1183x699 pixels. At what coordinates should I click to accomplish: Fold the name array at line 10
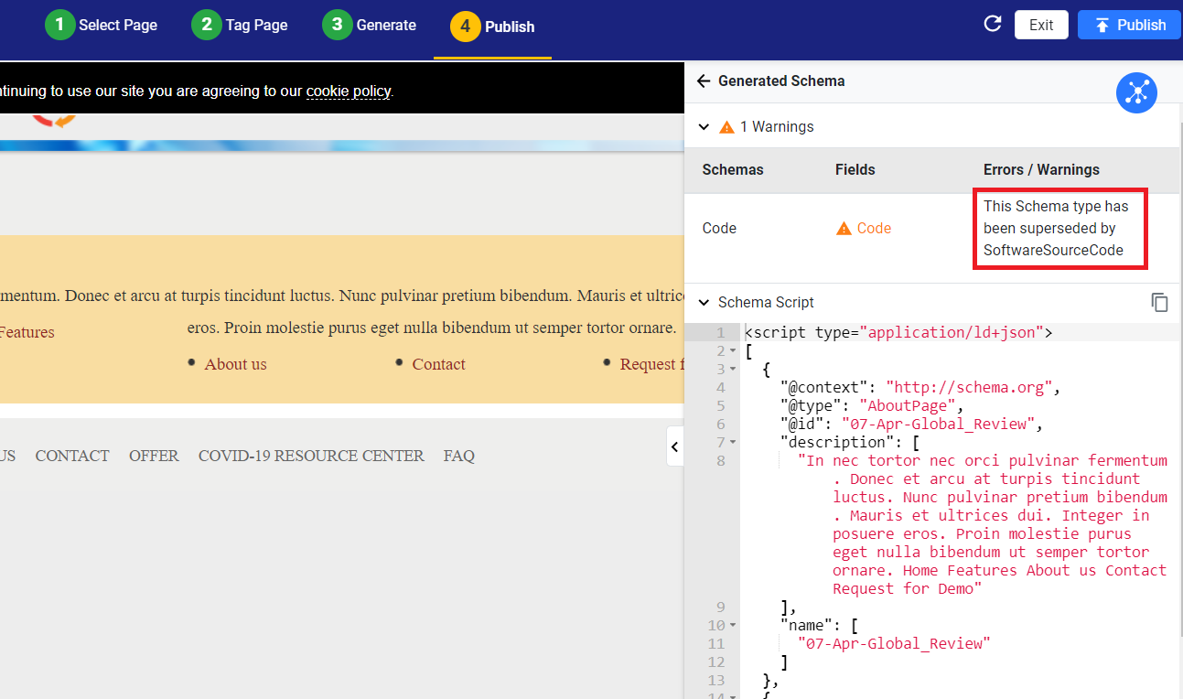coord(734,627)
